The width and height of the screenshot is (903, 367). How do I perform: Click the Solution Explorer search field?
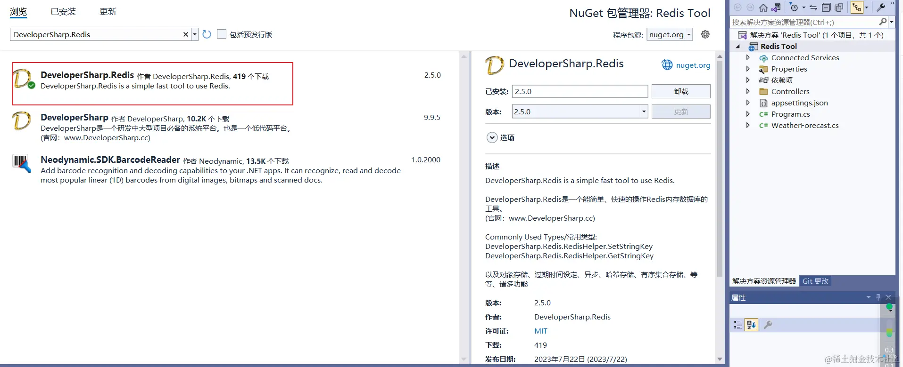coord(804,22)
